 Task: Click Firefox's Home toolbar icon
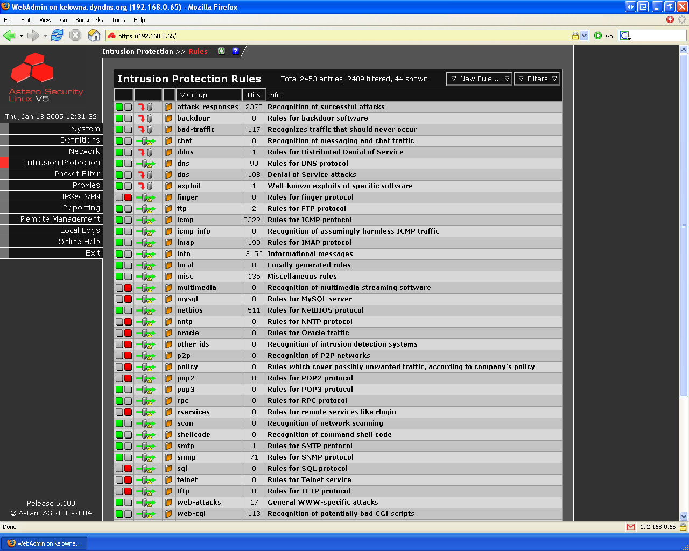click(94, 36)
